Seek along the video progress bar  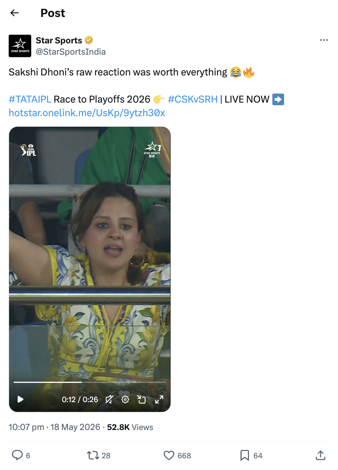click(x=90, y=382)
